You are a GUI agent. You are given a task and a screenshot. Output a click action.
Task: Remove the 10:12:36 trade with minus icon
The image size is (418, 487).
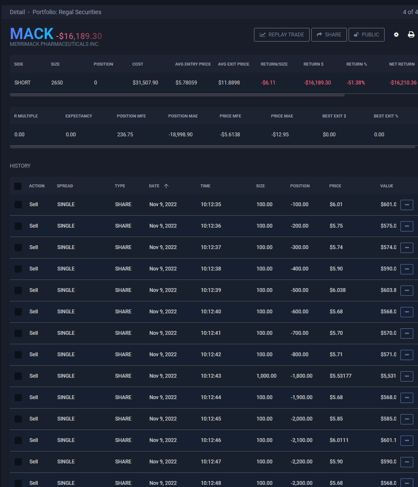[x=407, y=226]
